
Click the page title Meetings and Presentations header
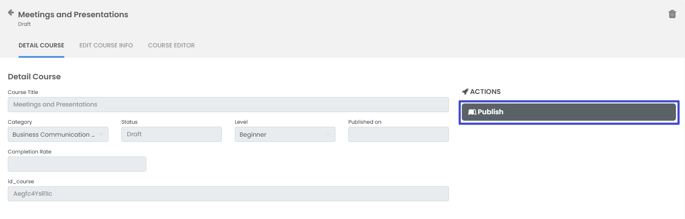(x=73, y=15)
